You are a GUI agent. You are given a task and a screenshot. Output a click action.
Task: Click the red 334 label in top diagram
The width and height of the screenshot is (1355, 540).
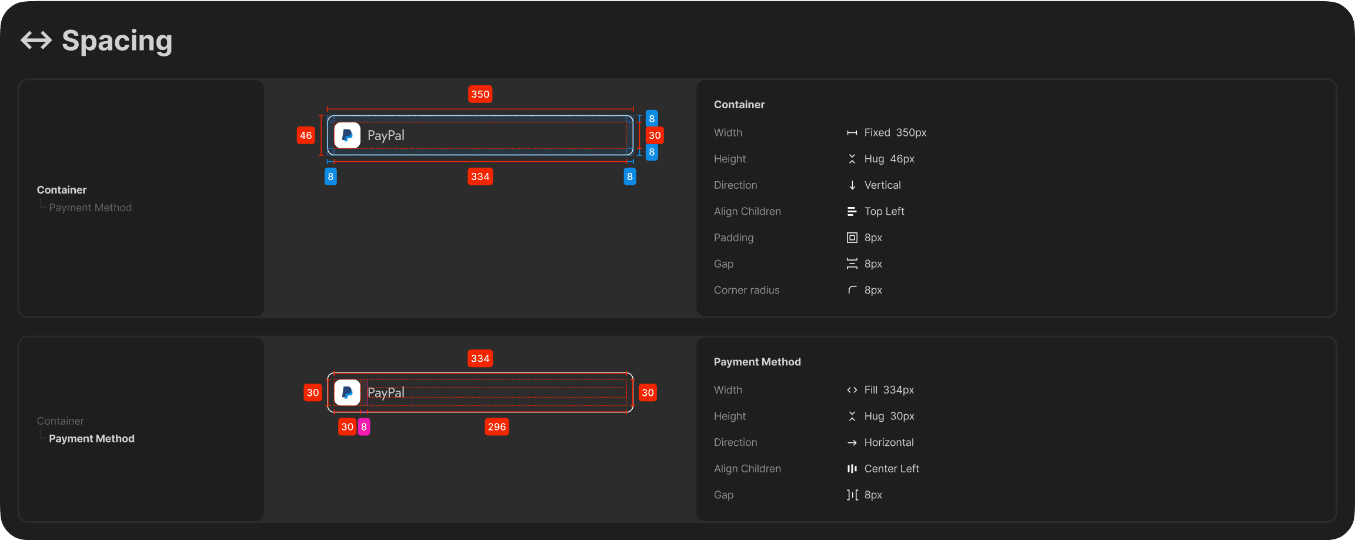coord(480,176)
